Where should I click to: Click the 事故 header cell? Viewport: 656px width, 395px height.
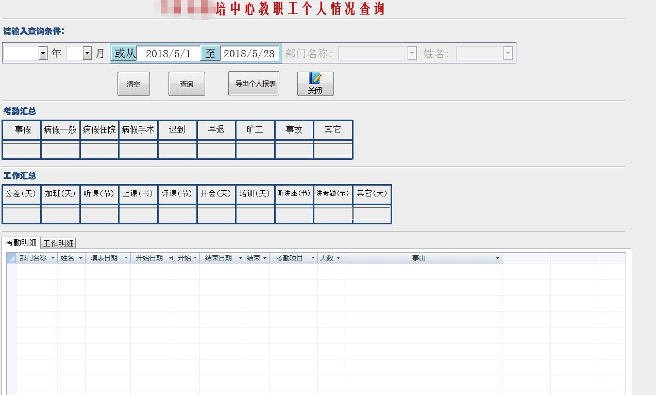coord(294,130)
